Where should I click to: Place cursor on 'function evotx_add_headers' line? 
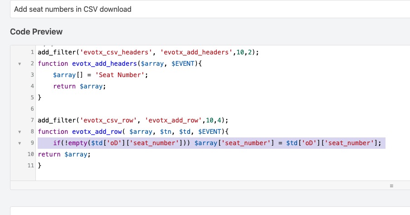click(x=120, y=64)
